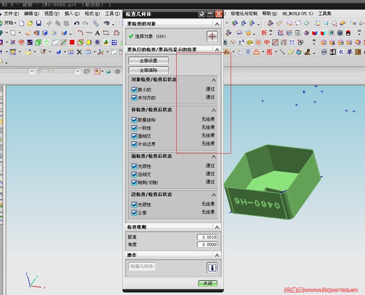Open the 标准化与定制 menu
The height and width of the screenshot is (295, 365).
pyautogui.click(x=244, y=14)
